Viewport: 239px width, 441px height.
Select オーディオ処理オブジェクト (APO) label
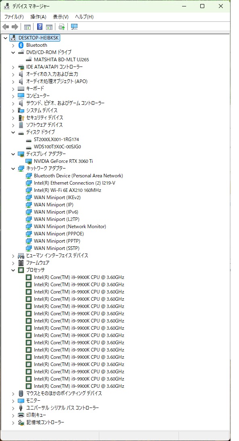57,81
